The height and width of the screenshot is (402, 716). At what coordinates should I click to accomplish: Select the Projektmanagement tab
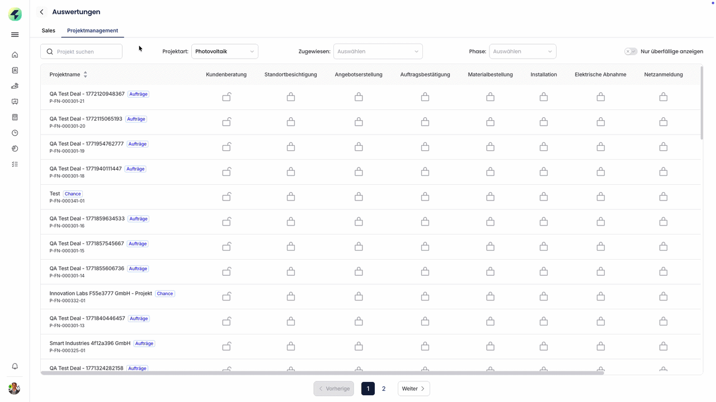click(92, 31)
